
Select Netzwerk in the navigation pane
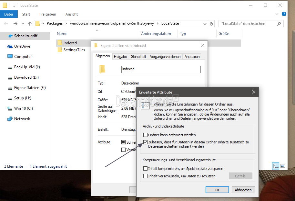point(22,119)
